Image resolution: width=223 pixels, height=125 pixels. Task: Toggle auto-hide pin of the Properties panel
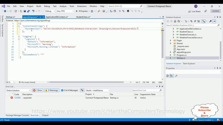point(217,68)
